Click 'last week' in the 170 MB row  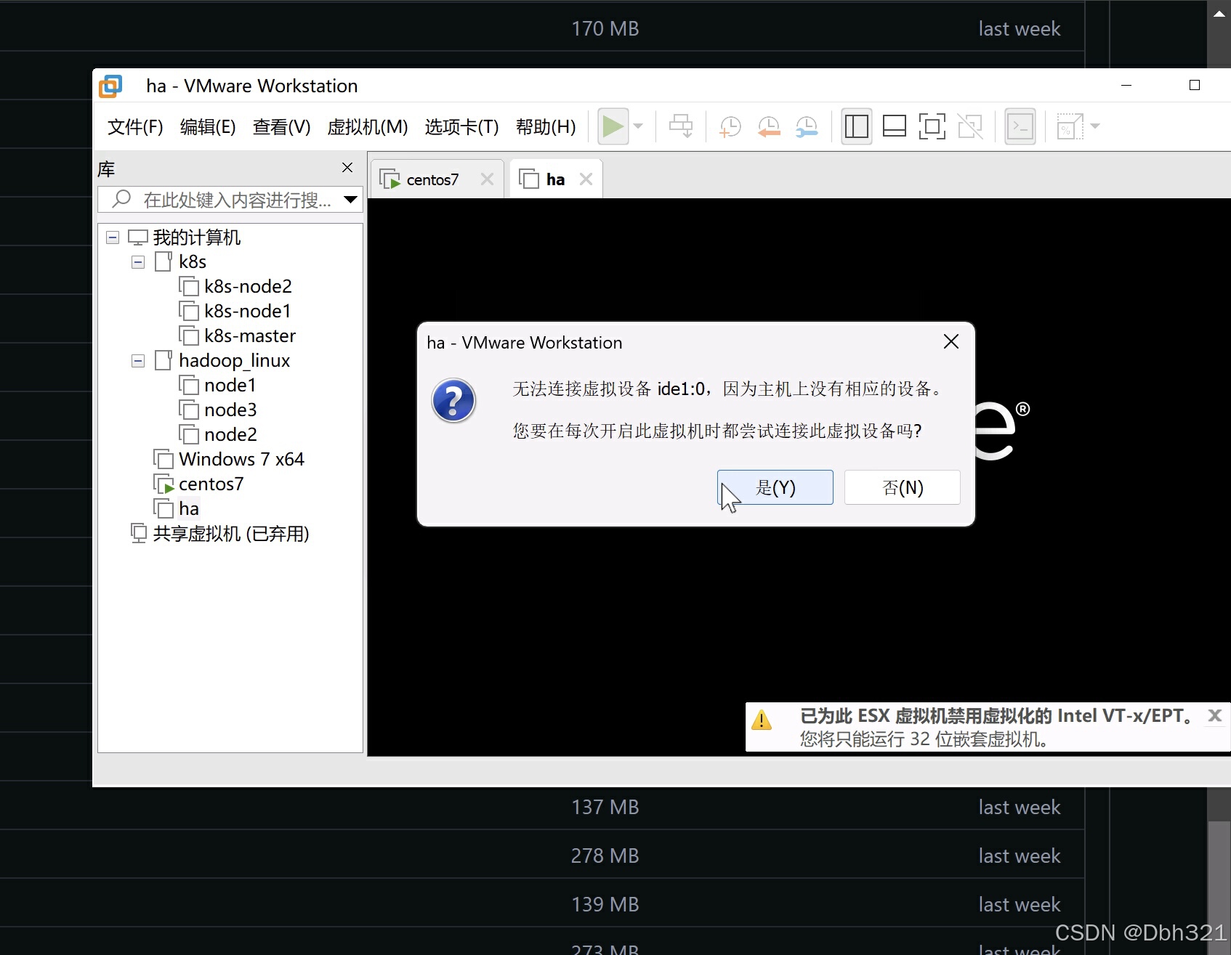1019,29
